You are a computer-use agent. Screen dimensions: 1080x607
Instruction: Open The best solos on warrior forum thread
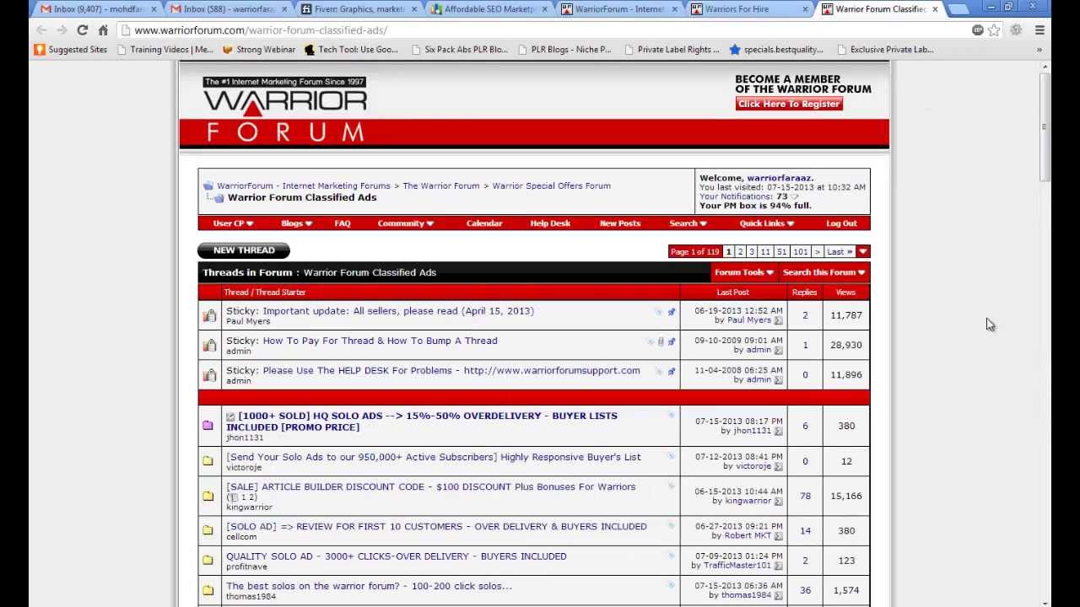tap(369, 586)
